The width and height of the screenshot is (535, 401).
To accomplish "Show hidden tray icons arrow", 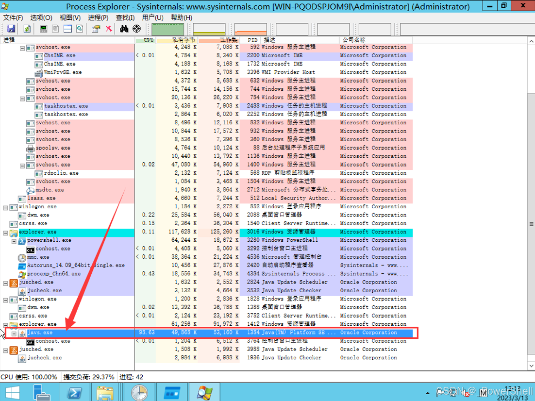I will pyautogui.click(x=428, y=393).
